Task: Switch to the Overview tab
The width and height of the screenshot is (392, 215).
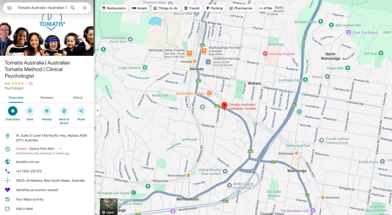Action: coord(16,98)
